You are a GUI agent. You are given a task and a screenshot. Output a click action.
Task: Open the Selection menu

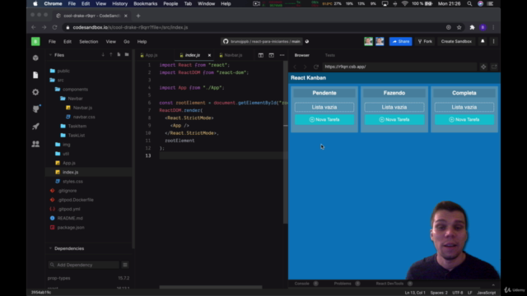(x=89, y=42)
